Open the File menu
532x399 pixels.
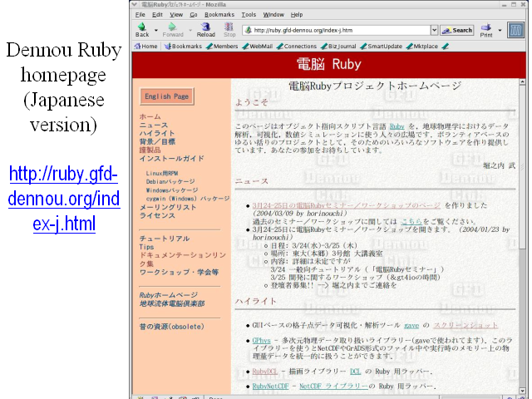click(140, 15)
